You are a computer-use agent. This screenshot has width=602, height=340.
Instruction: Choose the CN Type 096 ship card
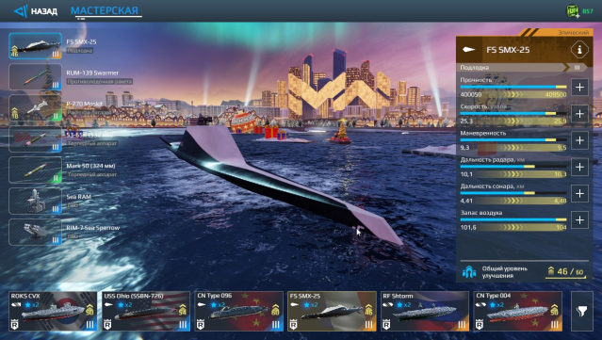pyautogui.click(x=238, y=311)
